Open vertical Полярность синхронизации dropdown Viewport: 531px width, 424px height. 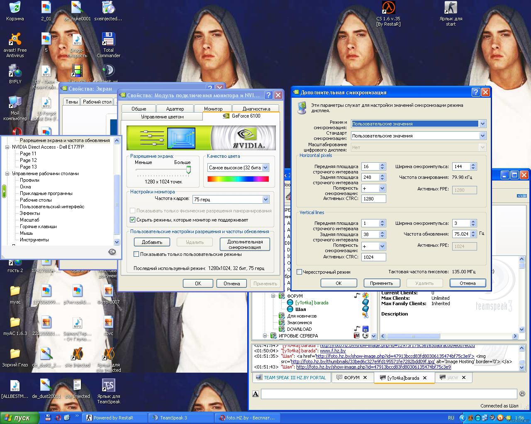click(x=382, y=246)
